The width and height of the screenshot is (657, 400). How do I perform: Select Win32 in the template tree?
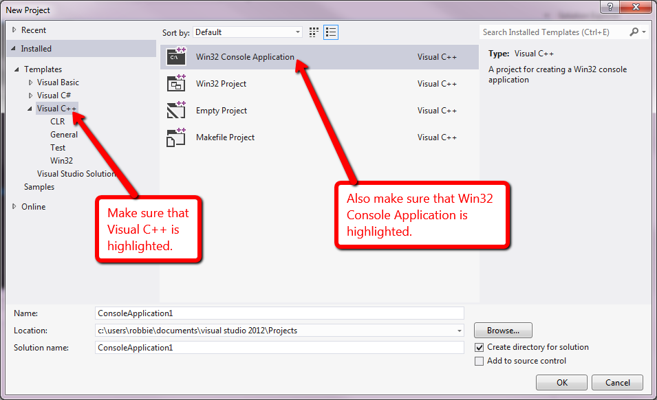click(61, 160)
